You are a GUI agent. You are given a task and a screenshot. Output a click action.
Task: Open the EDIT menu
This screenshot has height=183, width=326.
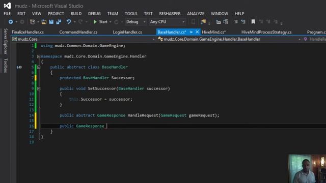pos(21,14)
